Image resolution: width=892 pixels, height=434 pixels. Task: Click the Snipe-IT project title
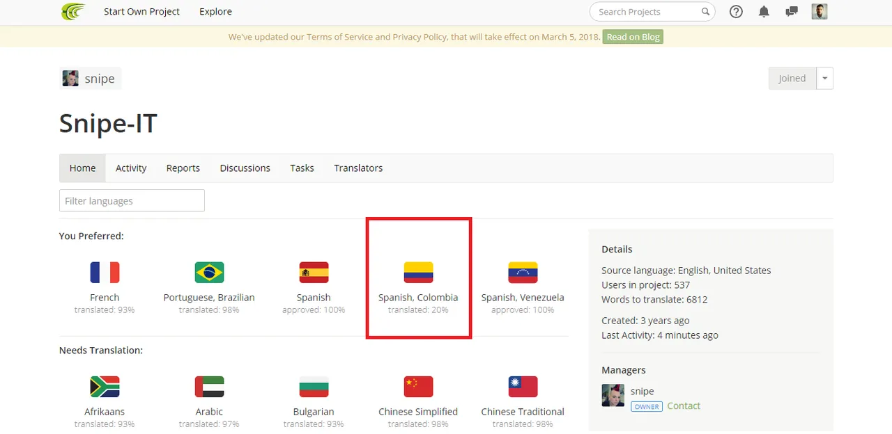(x=108, y=124)
